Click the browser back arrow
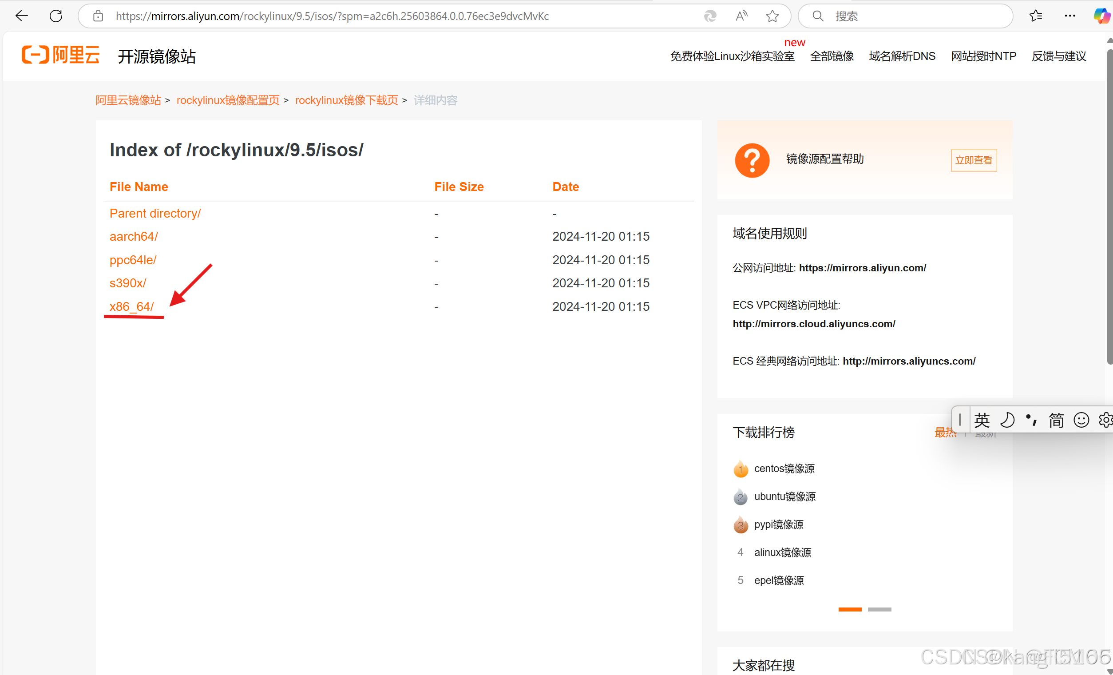Screen dimensions: 1113x675 coord(21,16)
